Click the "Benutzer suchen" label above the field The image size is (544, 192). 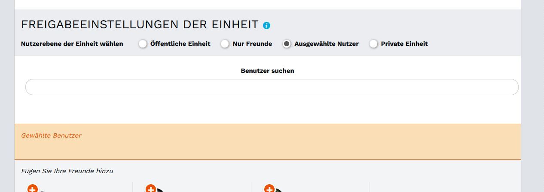(x=267, y=71)
